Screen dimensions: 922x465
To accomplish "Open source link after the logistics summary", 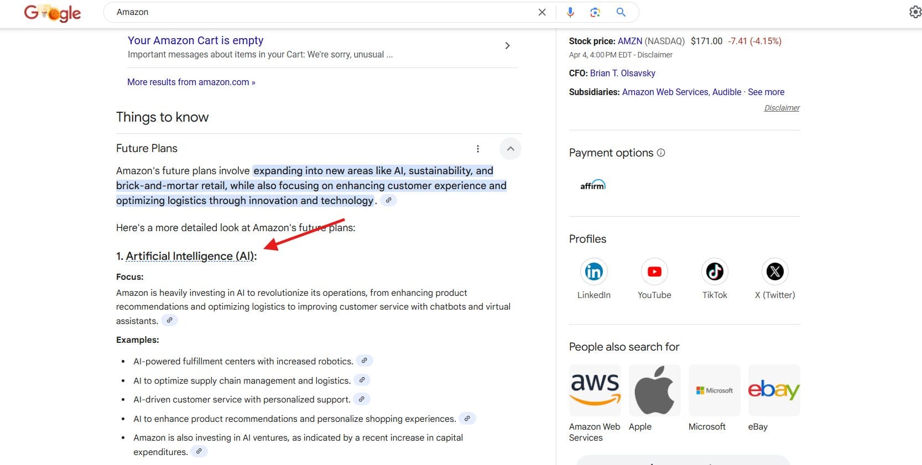I will coord(389,201).
